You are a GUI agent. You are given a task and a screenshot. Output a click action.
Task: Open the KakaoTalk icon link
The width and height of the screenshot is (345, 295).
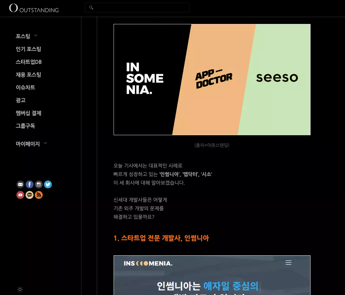point(30,195)
